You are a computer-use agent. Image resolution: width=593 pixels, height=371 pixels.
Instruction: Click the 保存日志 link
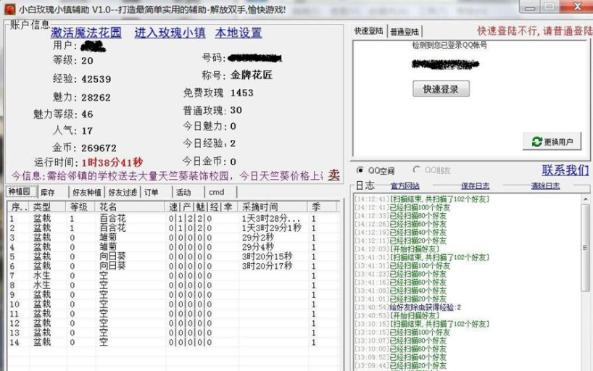pyautogui.click(x=475, y=186)
